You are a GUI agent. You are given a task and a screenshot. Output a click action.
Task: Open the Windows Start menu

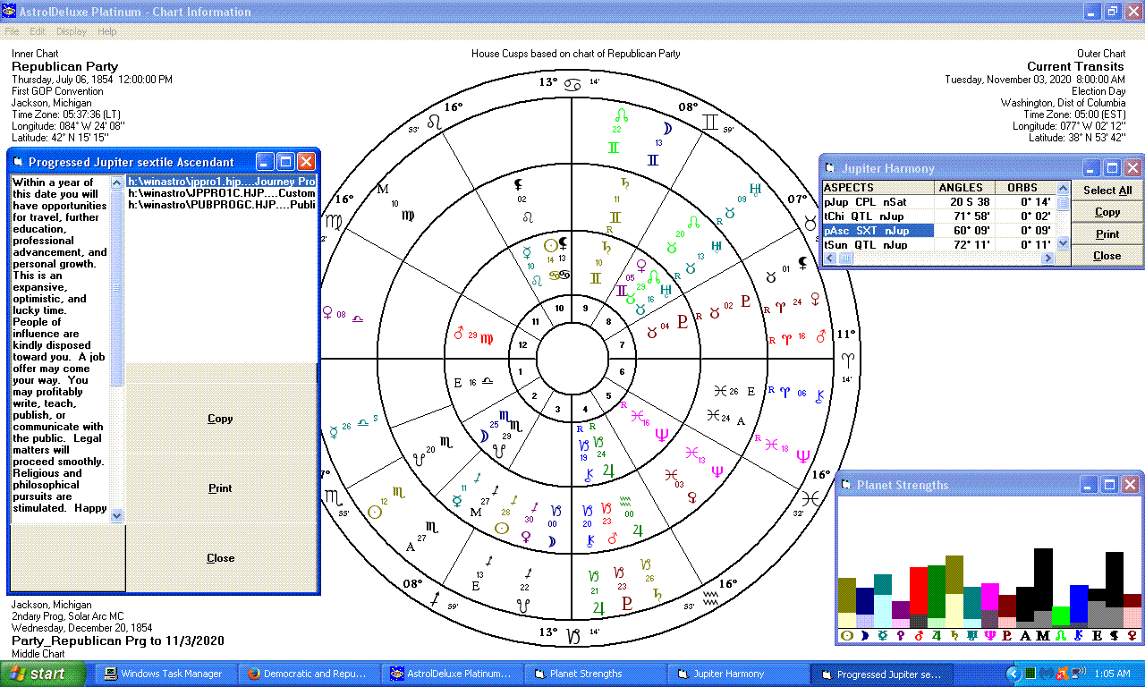click(x=44, y=674)
